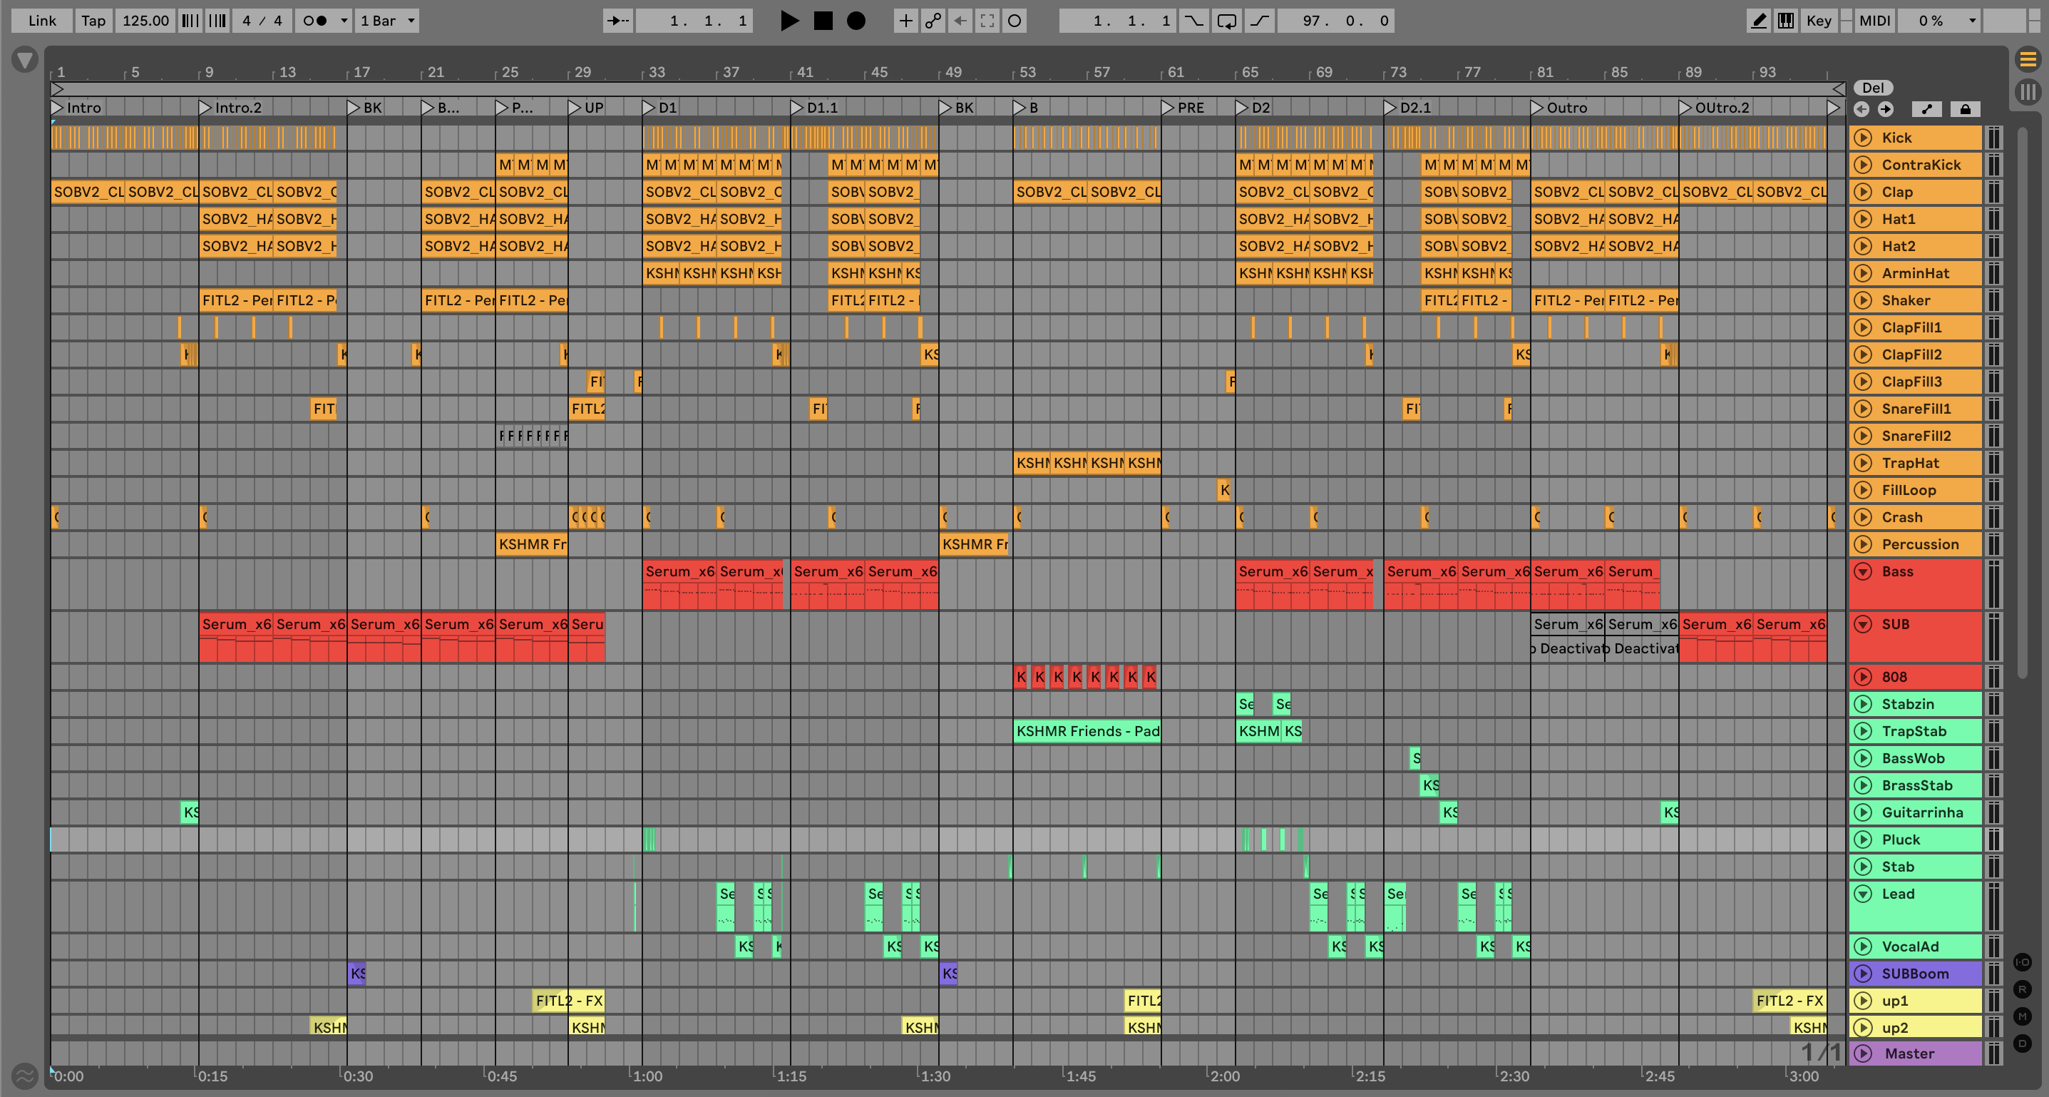Viewport: 2049px width, 1097px height.
Task: Collapse the Bass track with its fold arrow
Action: click(x=1863, y=571)
